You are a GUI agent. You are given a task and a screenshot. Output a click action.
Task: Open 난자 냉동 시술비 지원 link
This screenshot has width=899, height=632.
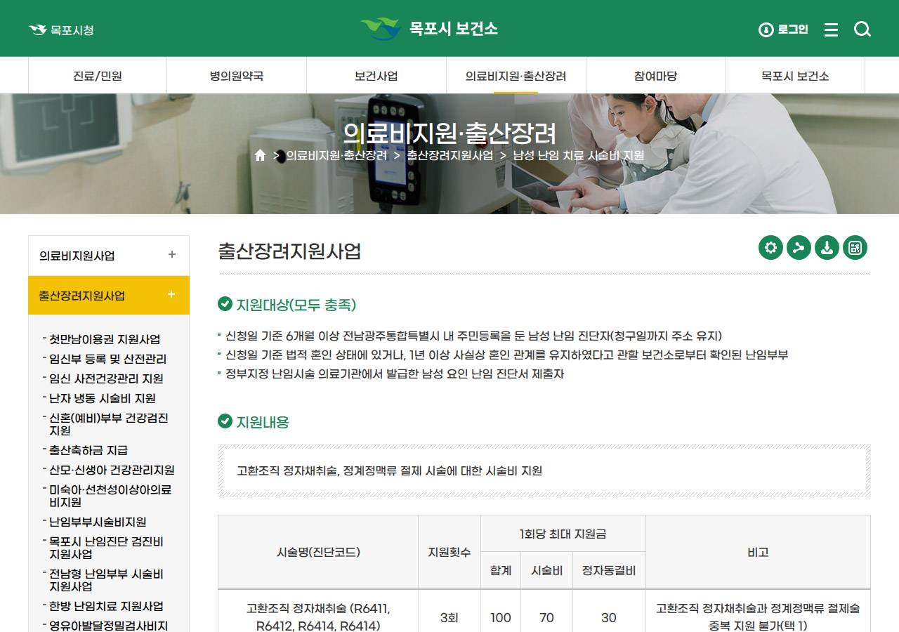103,398
